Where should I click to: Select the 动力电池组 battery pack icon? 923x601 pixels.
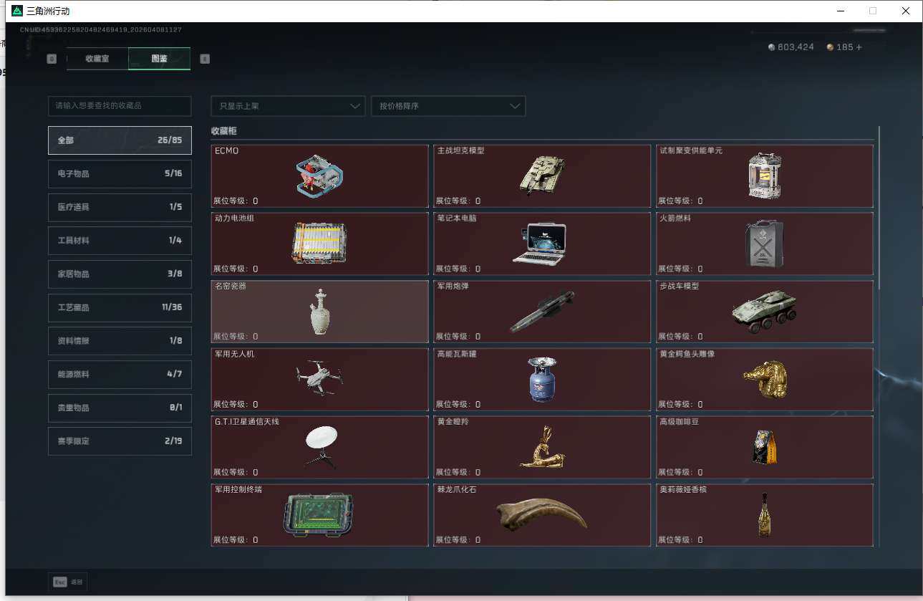319,244
